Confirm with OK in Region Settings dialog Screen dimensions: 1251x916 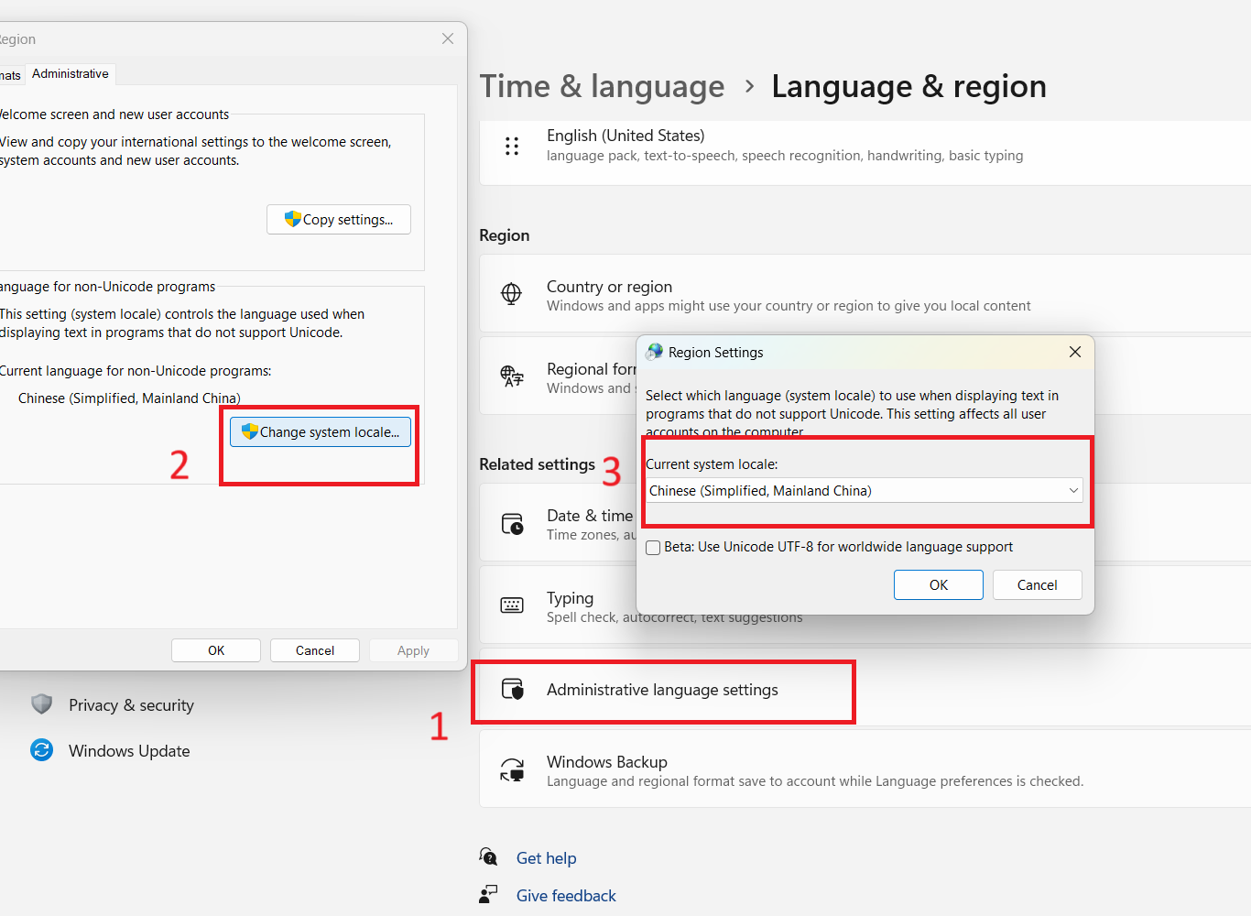(x=938, y=585)
